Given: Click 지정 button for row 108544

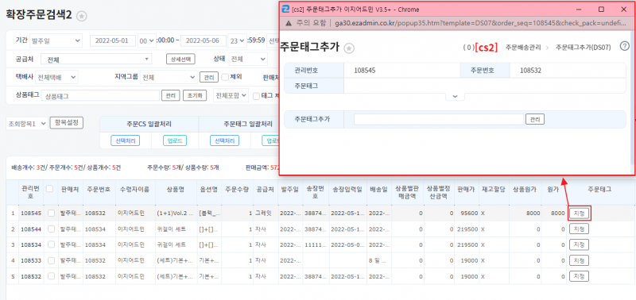Looking at the screenshot, I should 579,229.
